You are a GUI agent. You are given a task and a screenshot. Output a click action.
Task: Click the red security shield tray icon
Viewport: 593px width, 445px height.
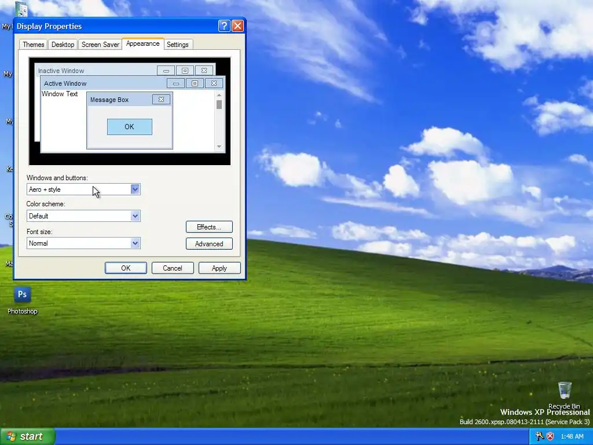(550, 436)
